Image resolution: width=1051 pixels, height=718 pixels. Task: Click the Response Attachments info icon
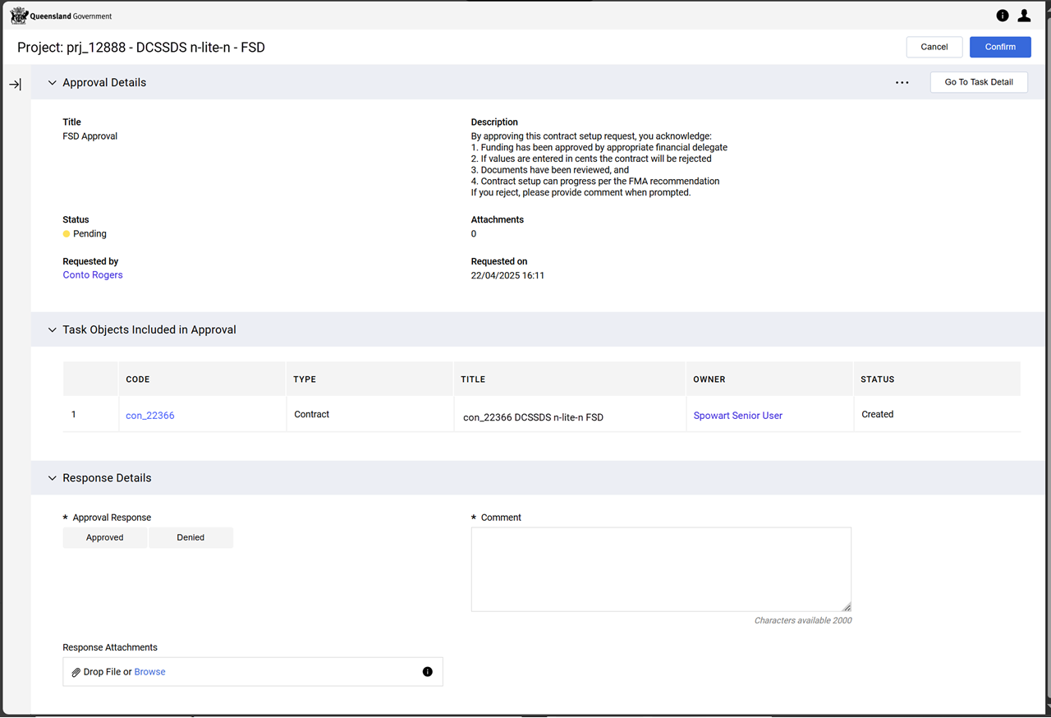point(427,672)
